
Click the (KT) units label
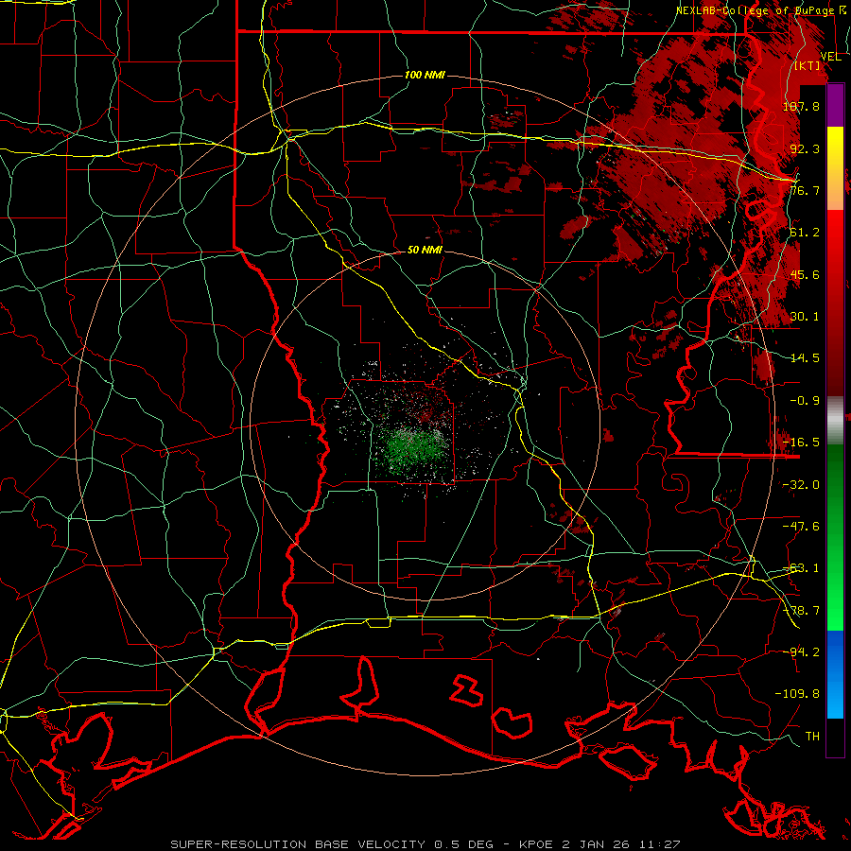(808, 65)
